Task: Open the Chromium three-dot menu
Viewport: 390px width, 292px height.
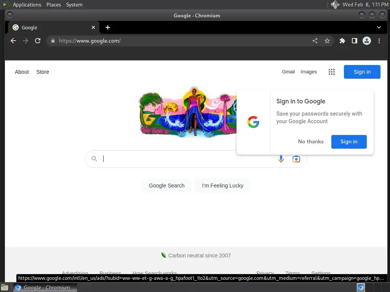Action: pyautogui.click(x=379, y=41)
